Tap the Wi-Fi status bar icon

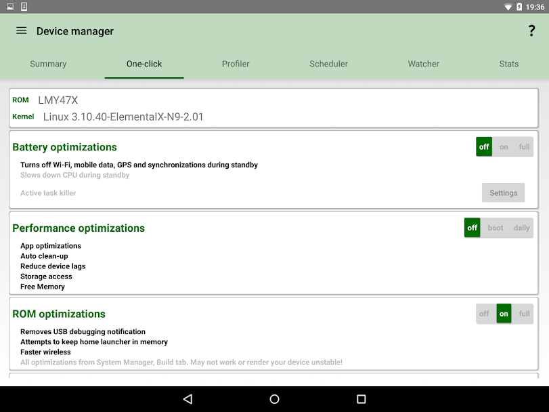(508, 7)
